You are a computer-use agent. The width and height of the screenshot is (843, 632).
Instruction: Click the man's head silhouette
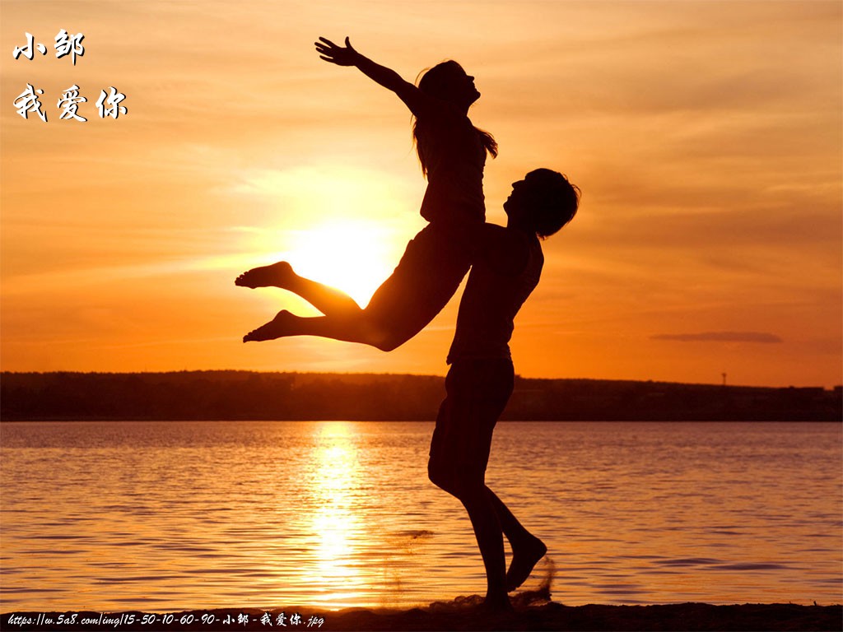click(543, 202)
